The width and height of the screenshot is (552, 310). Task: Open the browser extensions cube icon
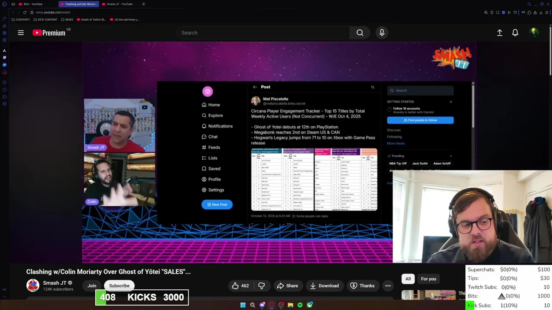tap(529, 12)
